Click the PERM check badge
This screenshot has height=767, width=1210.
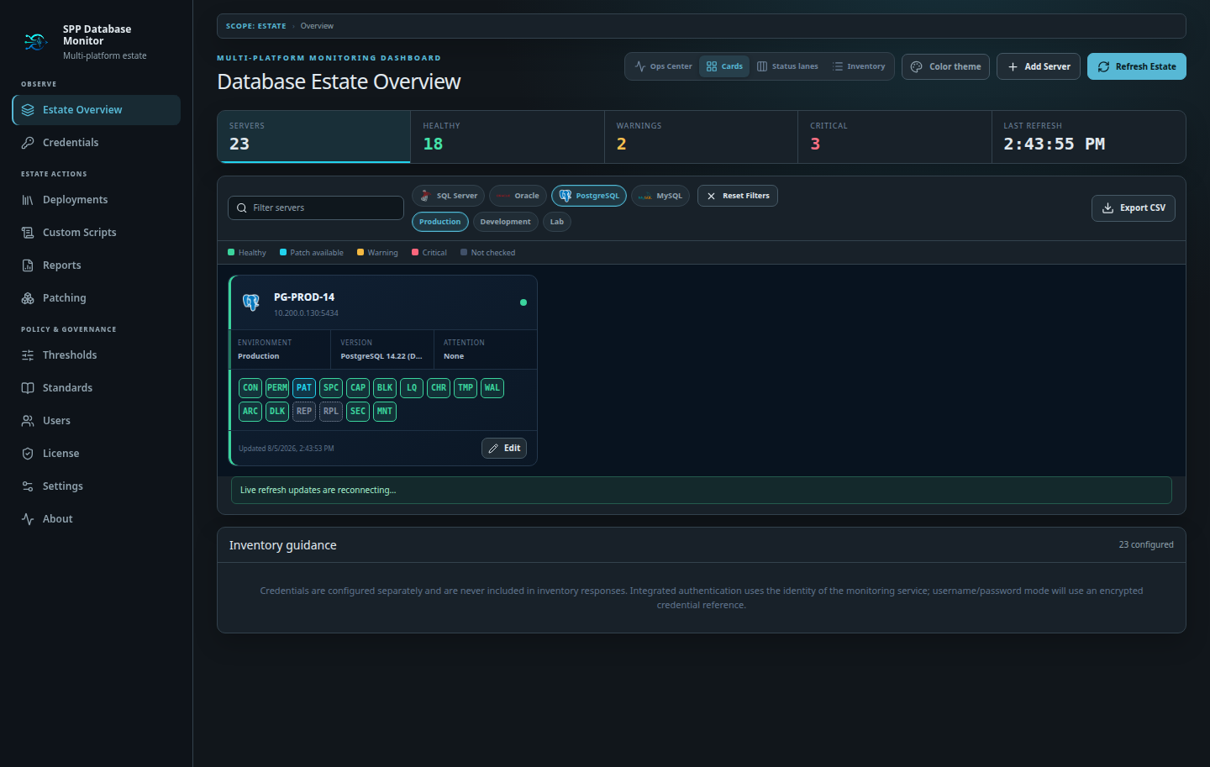click(x=277, y=388)
